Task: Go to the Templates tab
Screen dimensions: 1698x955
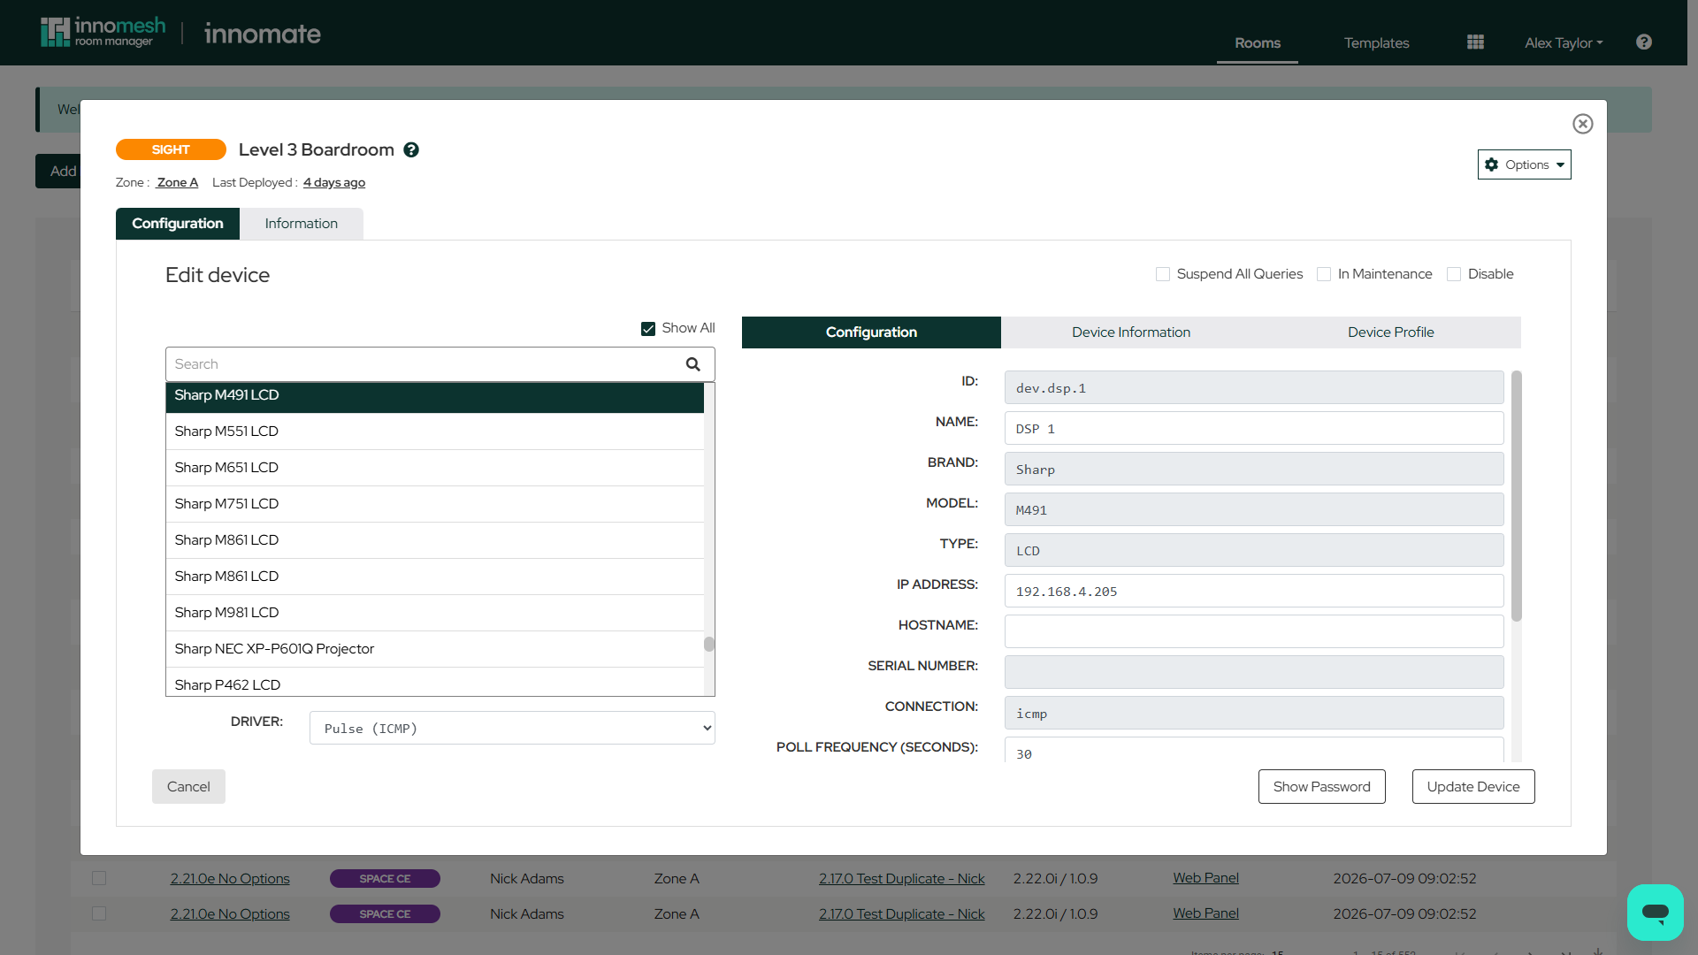Action: pos(1376,42)
